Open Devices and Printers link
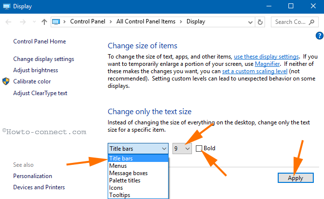Image resolution: width=324 pixels, height=199 pixels. point(39,187)
